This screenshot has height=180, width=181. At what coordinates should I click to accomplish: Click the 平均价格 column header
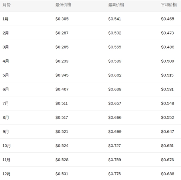[x=169, y=5]
